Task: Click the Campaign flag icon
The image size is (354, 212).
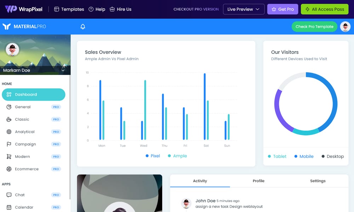Action: point(9,144)
